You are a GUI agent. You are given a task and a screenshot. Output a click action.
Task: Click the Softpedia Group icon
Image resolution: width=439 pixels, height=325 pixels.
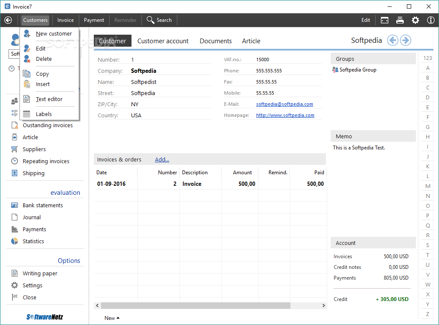click(x=335, y=70)
